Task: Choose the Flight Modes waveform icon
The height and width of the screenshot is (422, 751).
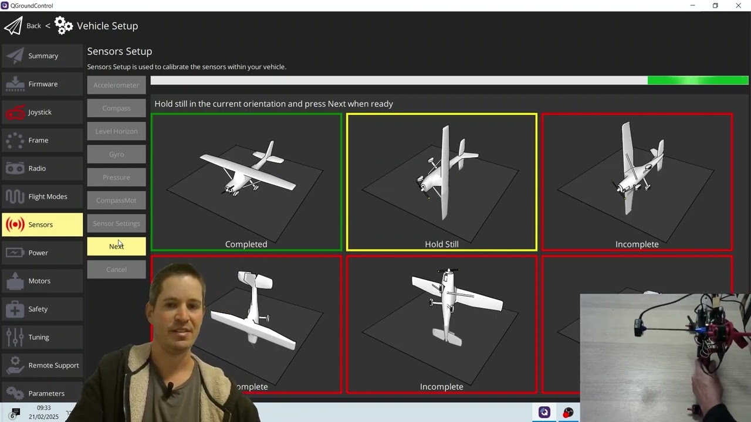Action: [15, 196]
